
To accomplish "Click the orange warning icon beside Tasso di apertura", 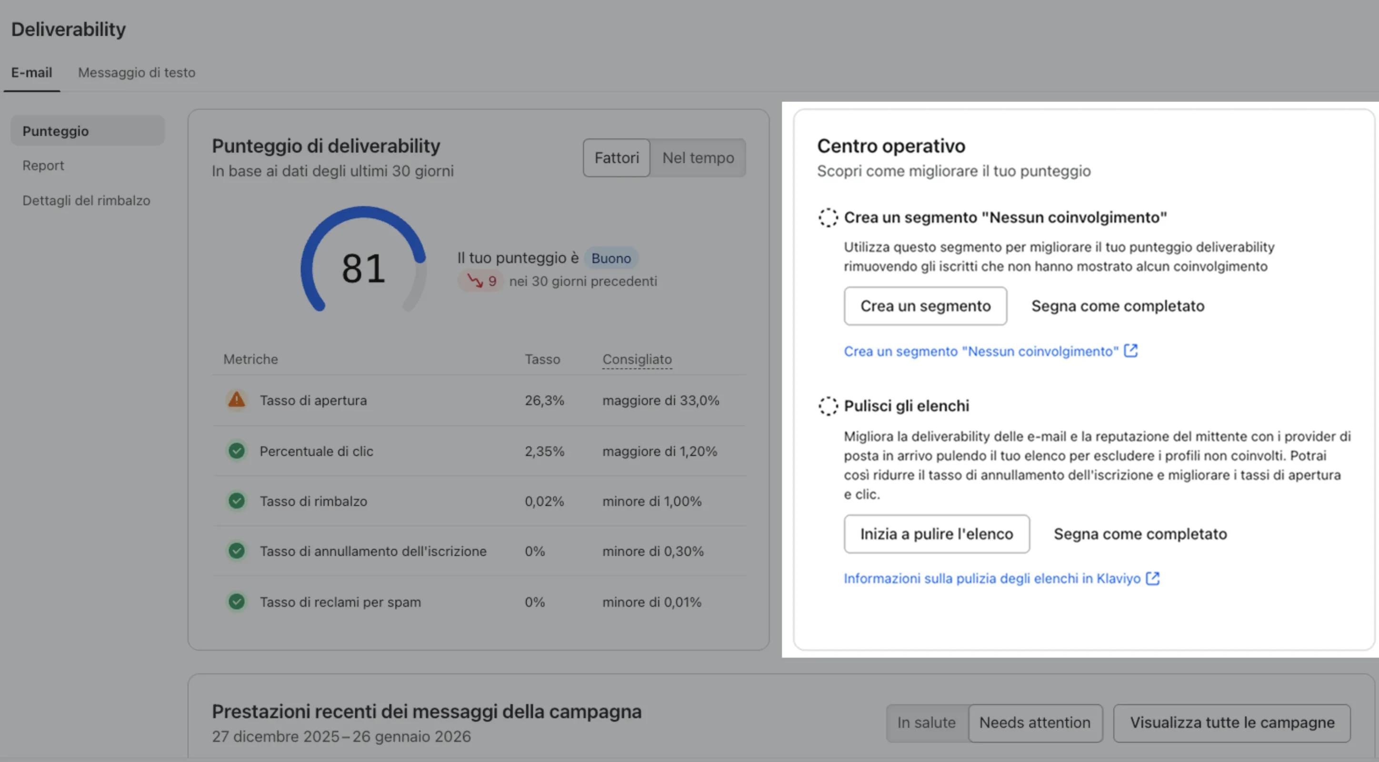I will pyautogui.click(x=236, y=400).
